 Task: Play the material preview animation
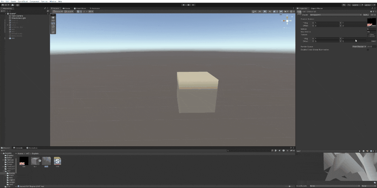click(360, 151)
